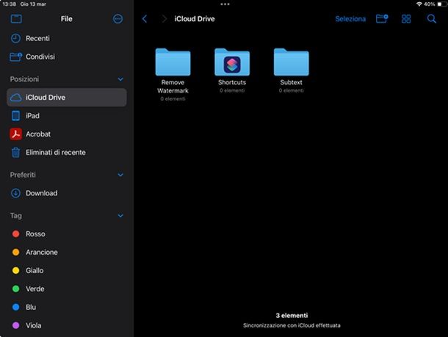Open the Shortcuts folder
Viewport: 448px width, 337px height.
(232, 62)
